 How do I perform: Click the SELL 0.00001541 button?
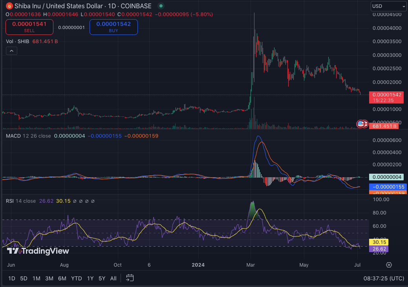coord(29,27)
